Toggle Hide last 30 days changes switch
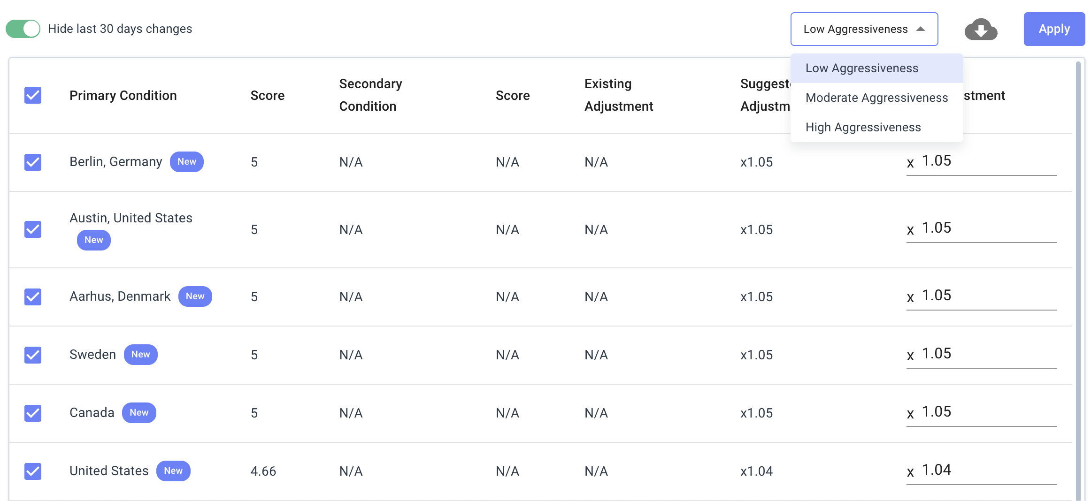Viewport: 1091px width, 501px height. pyautogui.click(x=23, y=29)
